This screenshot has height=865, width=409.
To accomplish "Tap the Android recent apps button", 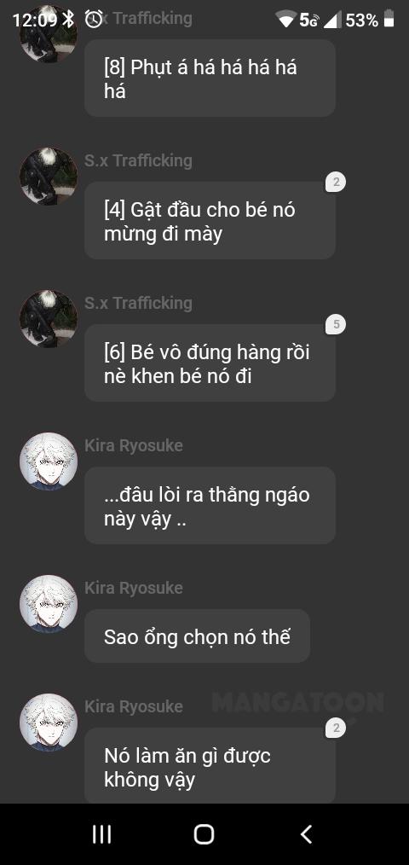I will click(x=101, y=834).
